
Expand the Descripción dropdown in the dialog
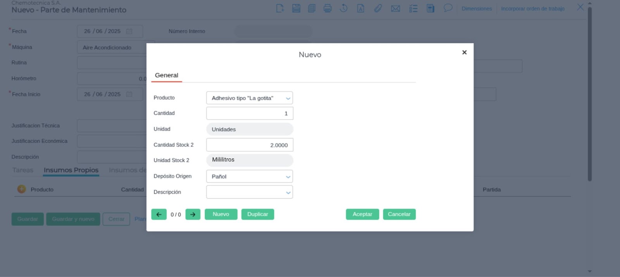tap(288, 192)
